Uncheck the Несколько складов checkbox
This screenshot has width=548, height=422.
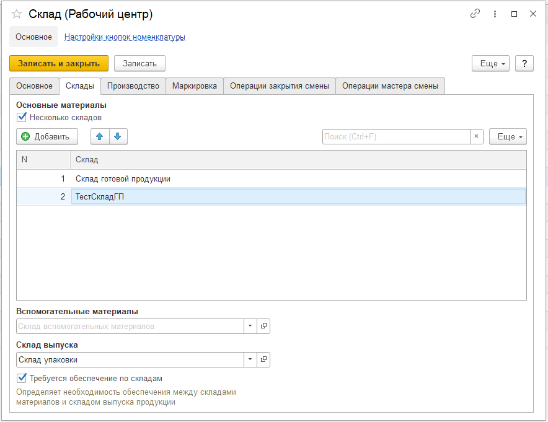(22, 117)
